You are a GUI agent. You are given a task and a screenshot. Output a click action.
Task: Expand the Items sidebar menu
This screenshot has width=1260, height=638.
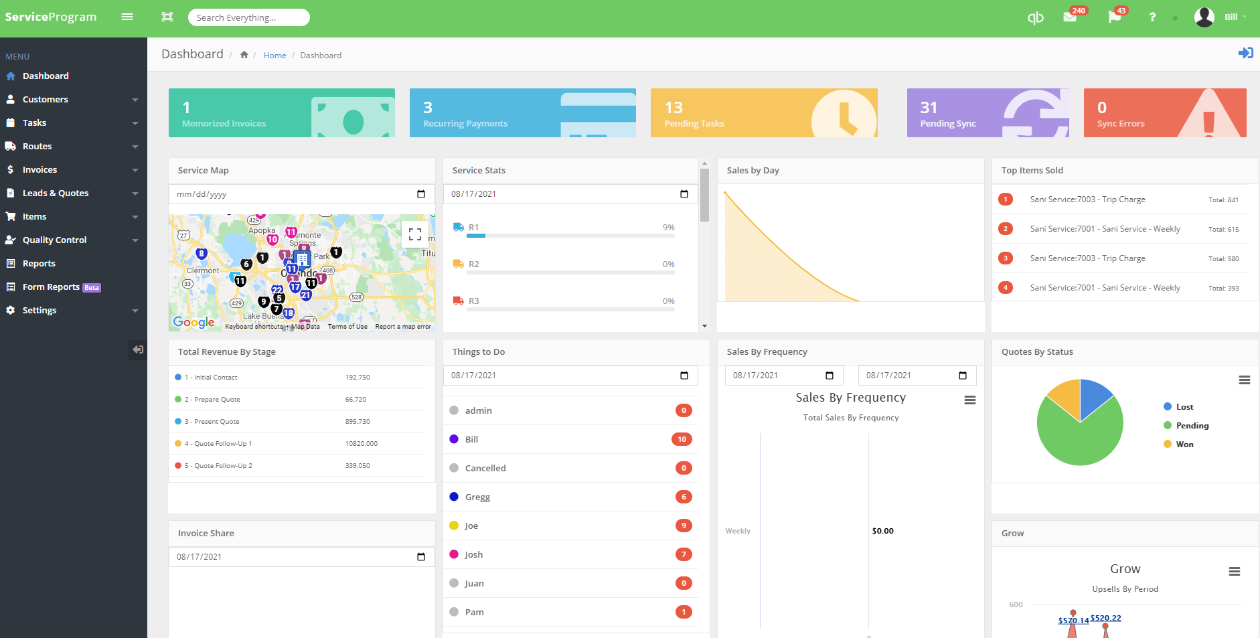coord(74,217)
